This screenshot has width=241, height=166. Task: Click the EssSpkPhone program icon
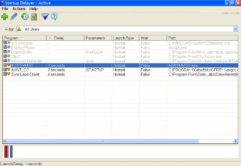[x=9, y=47]
